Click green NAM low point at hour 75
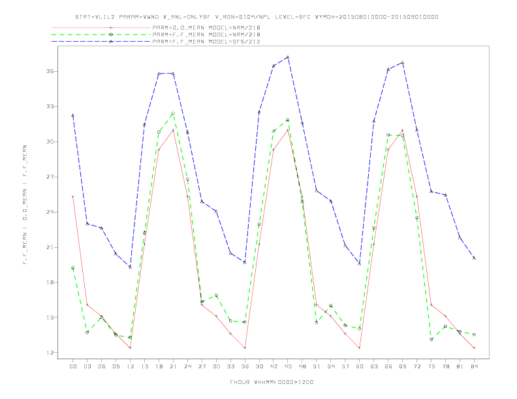517x399 pixels. point(431,340)
